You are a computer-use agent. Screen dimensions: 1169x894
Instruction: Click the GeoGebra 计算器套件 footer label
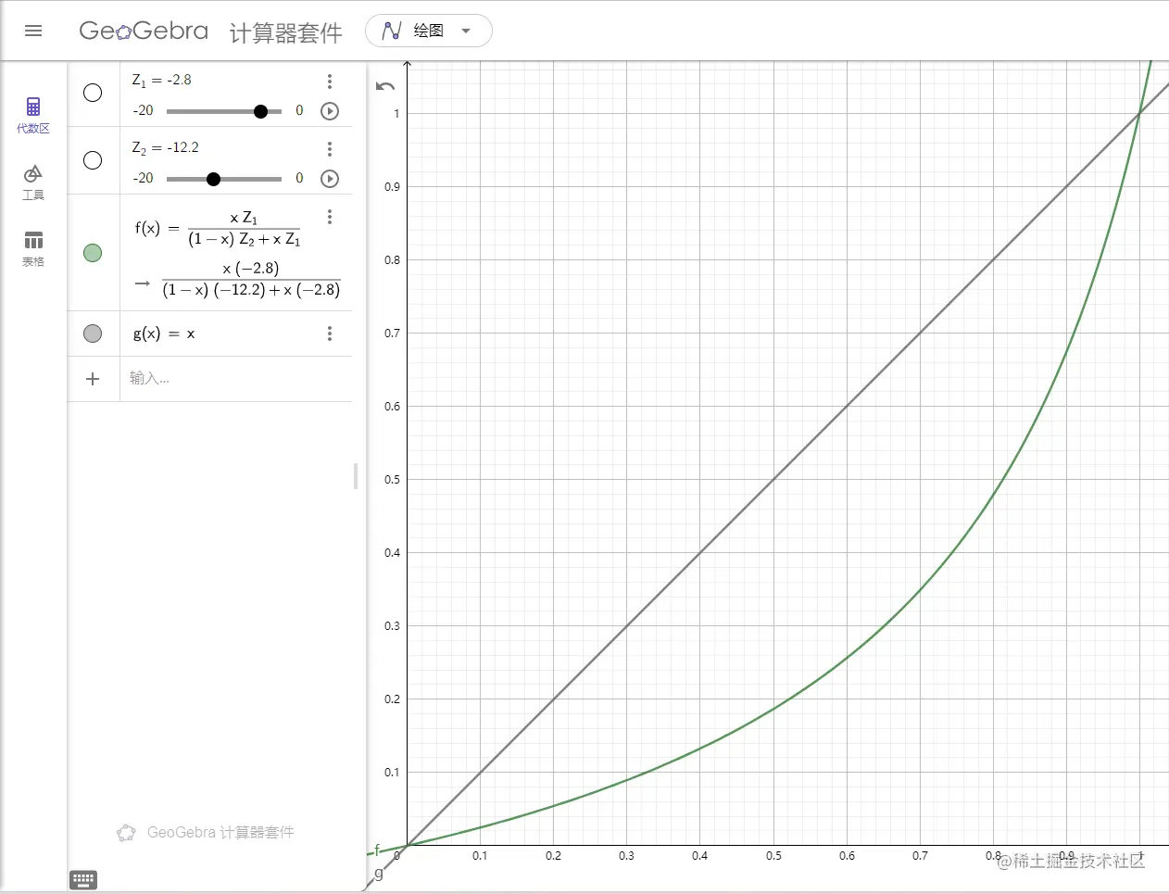(x=206, y=832)
